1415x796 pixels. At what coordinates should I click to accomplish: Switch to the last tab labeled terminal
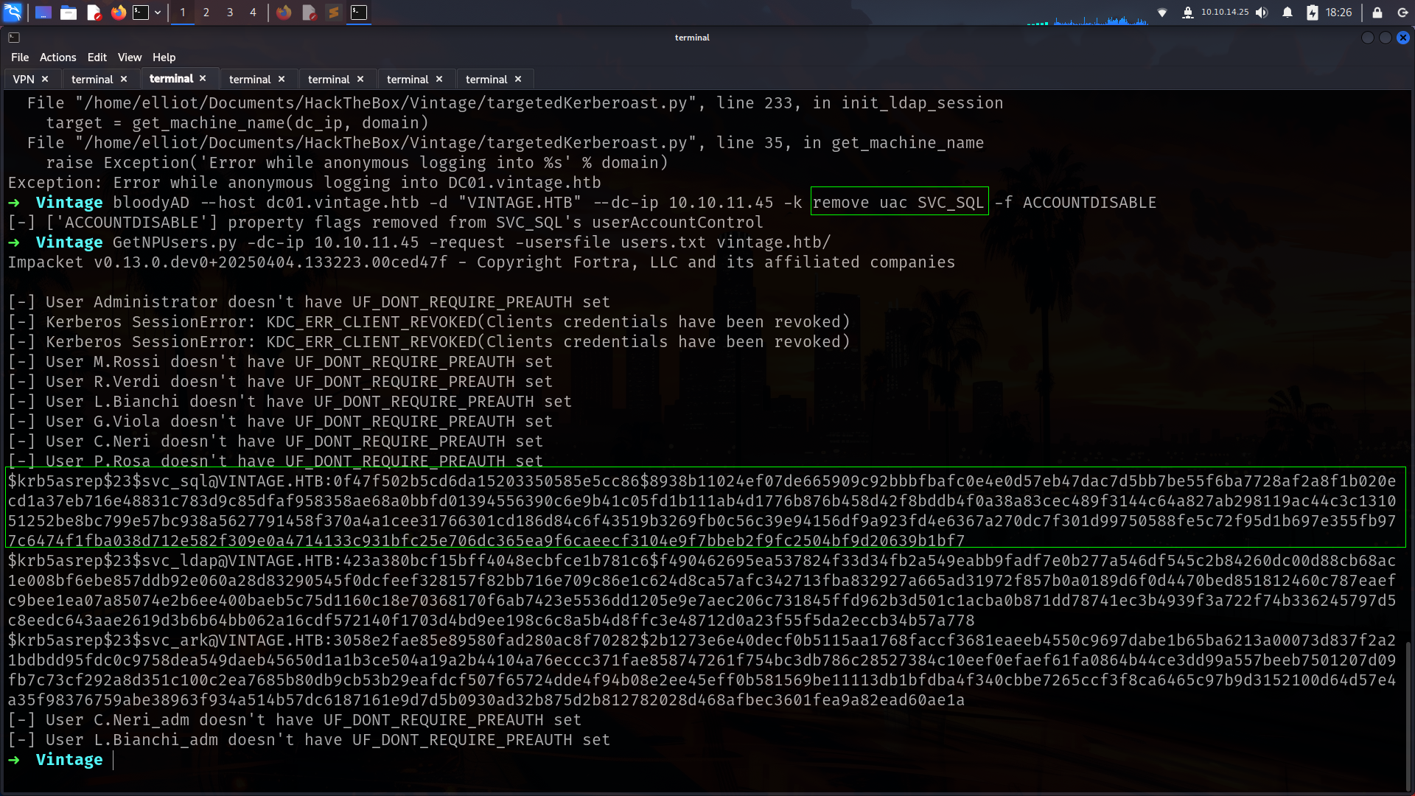point(486,80)
